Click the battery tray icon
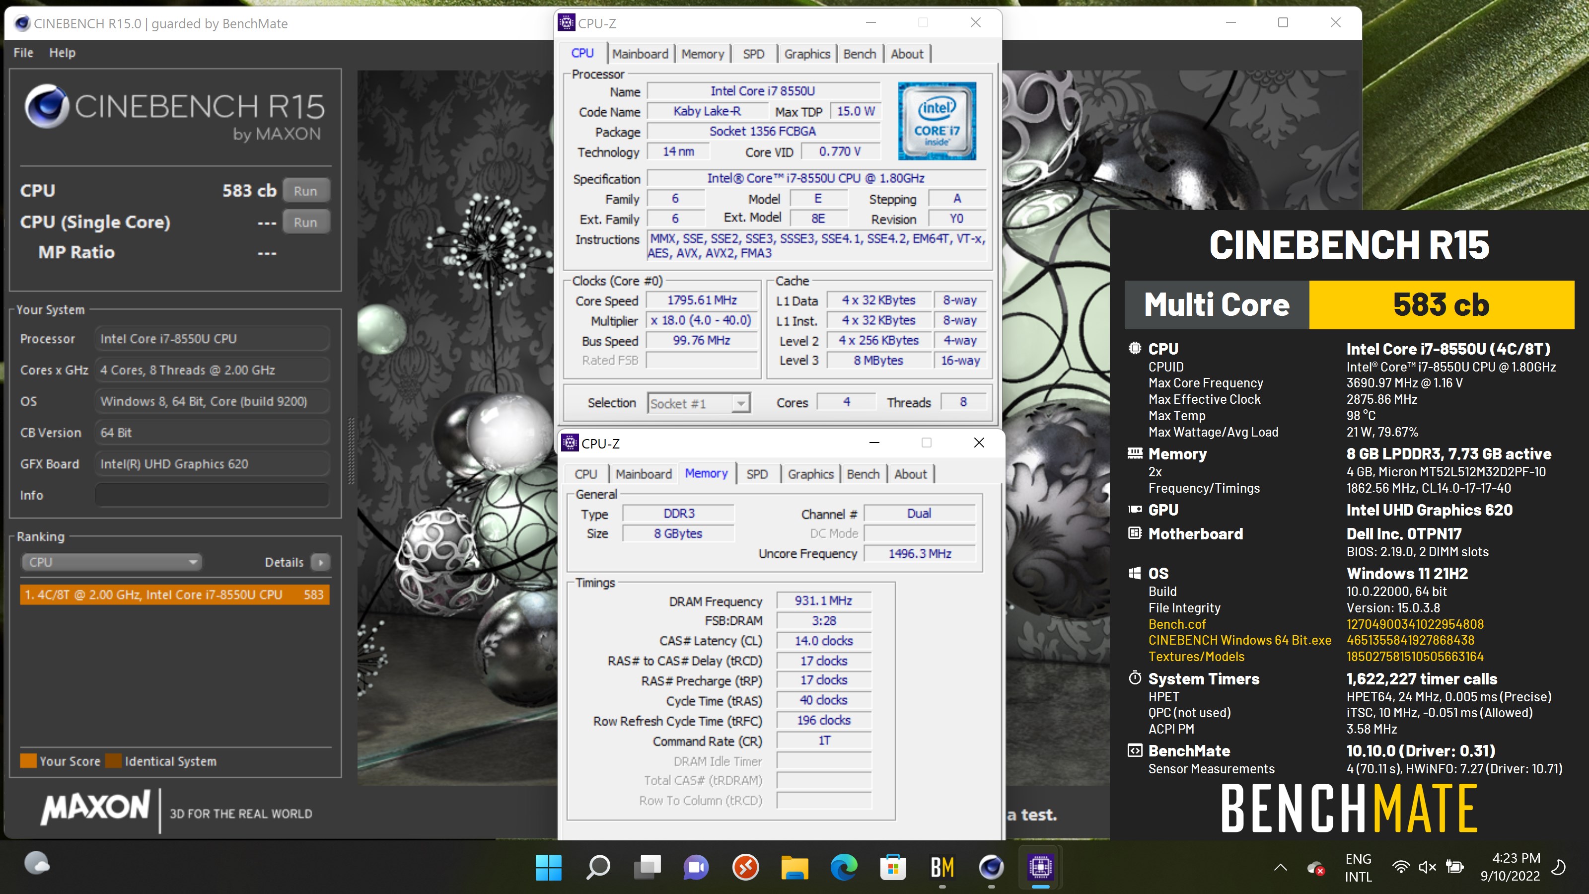The height and width of the screenshot is (894, 1589). click(x=1454, y=868)
